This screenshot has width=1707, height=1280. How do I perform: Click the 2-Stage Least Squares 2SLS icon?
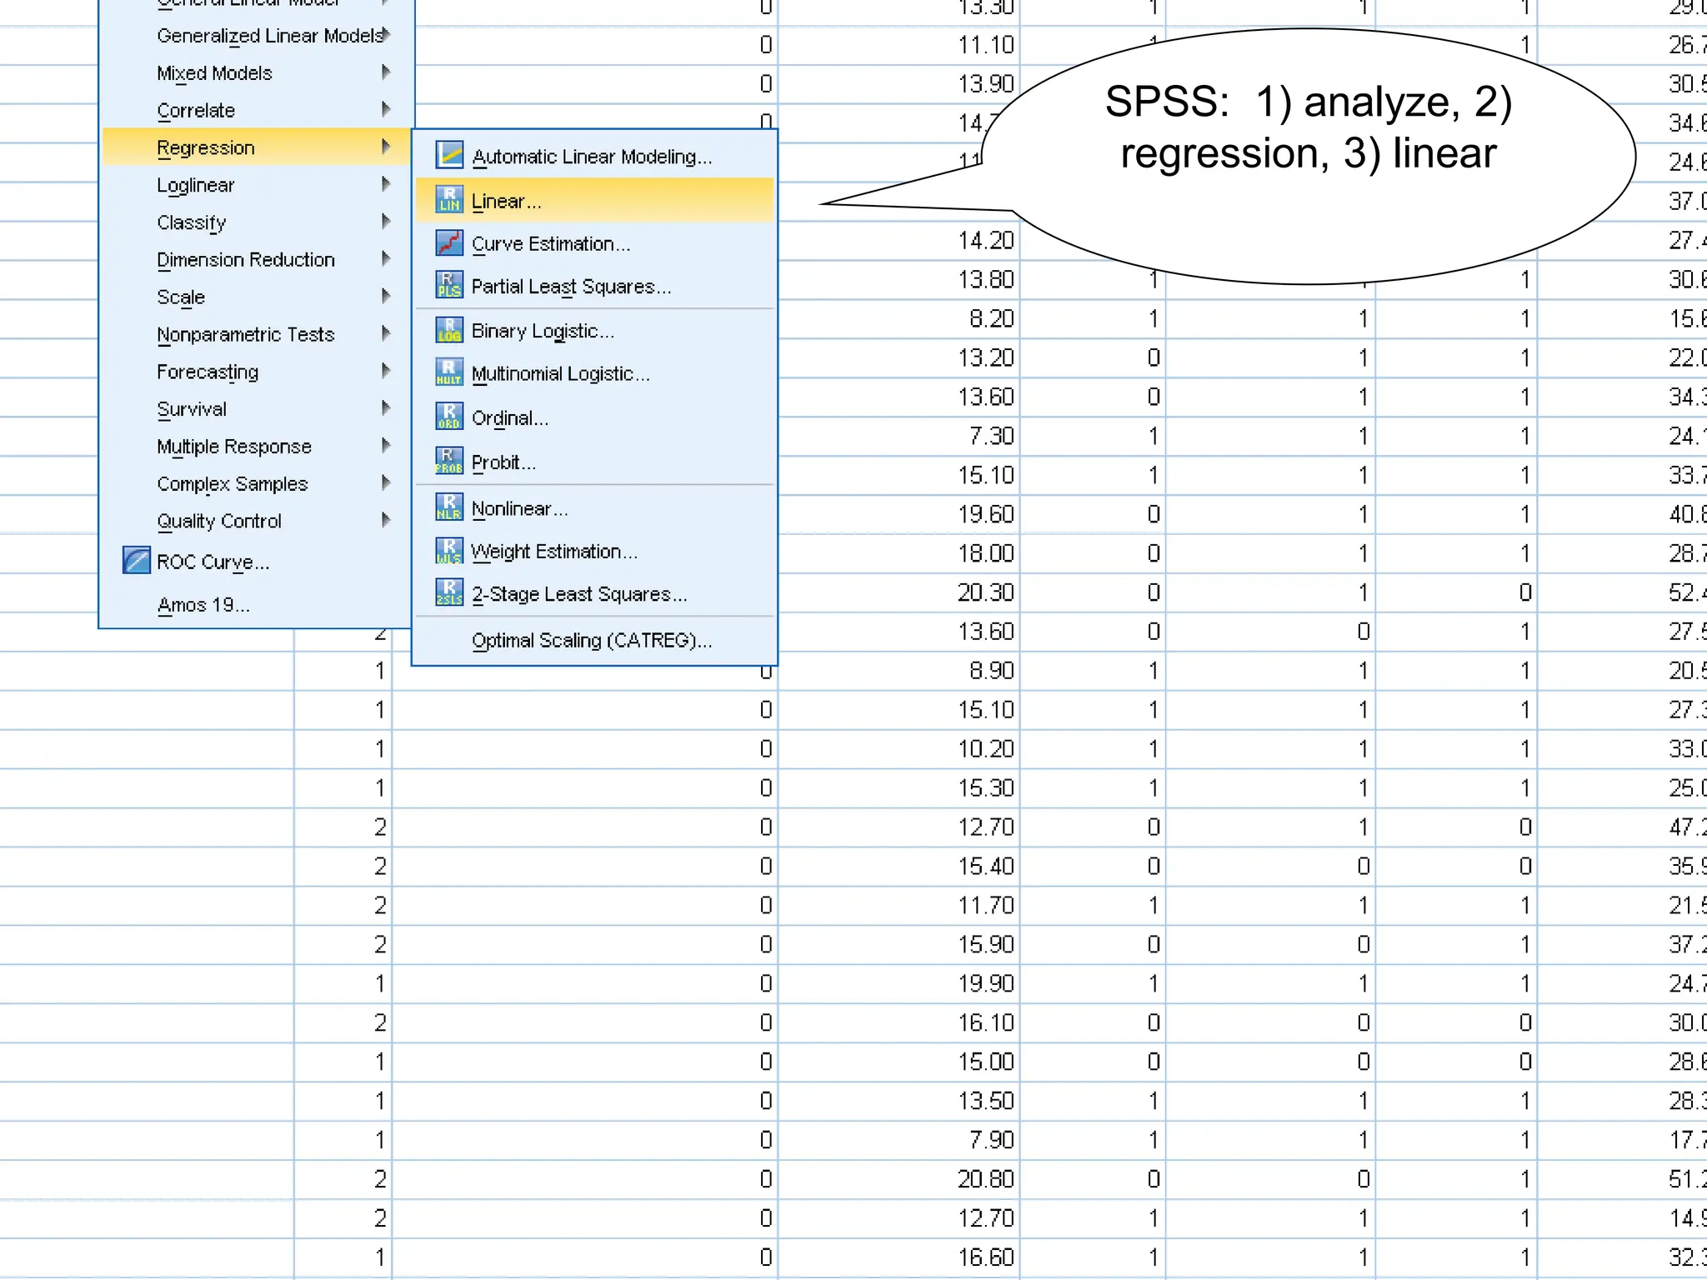(x=449, y=593)
